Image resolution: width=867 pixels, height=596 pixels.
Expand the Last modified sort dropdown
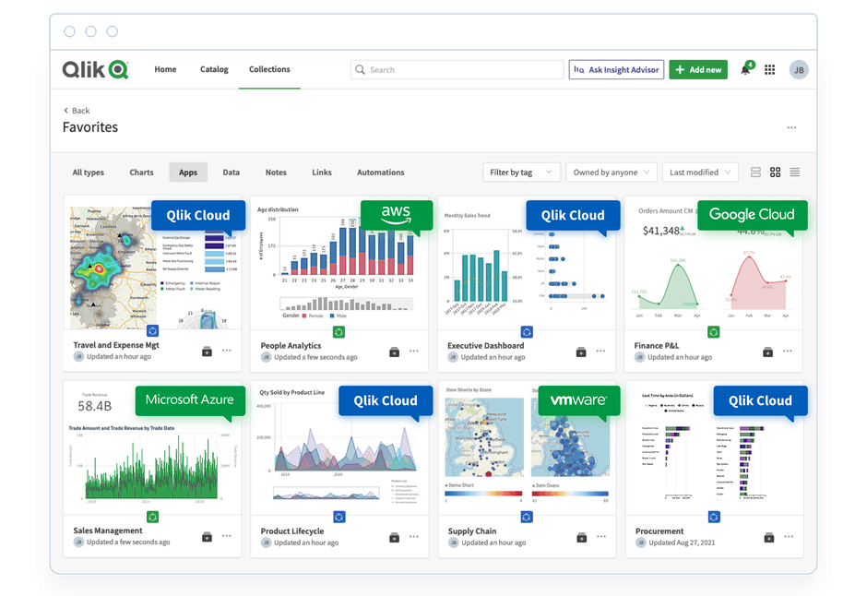tap(701, 173)
